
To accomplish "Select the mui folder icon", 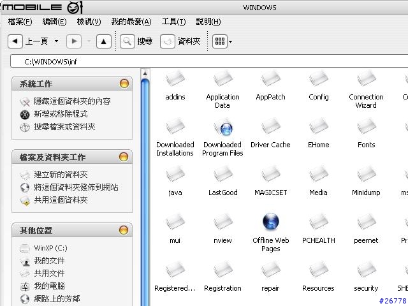I will click(175, 222).
